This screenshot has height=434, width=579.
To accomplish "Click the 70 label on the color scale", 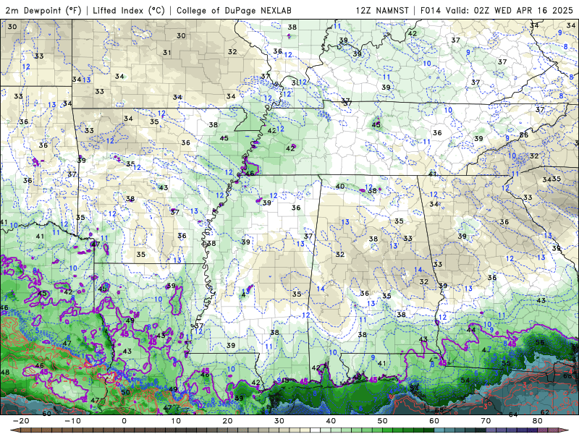I will pyautogui.click(x=486, y=421).
